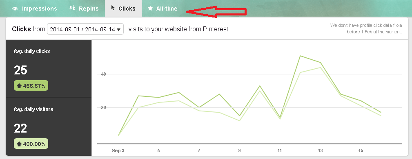Click the eye icon beside Impressions
The width and height of the screenshot is (412, 159).
tap(15, 9)
